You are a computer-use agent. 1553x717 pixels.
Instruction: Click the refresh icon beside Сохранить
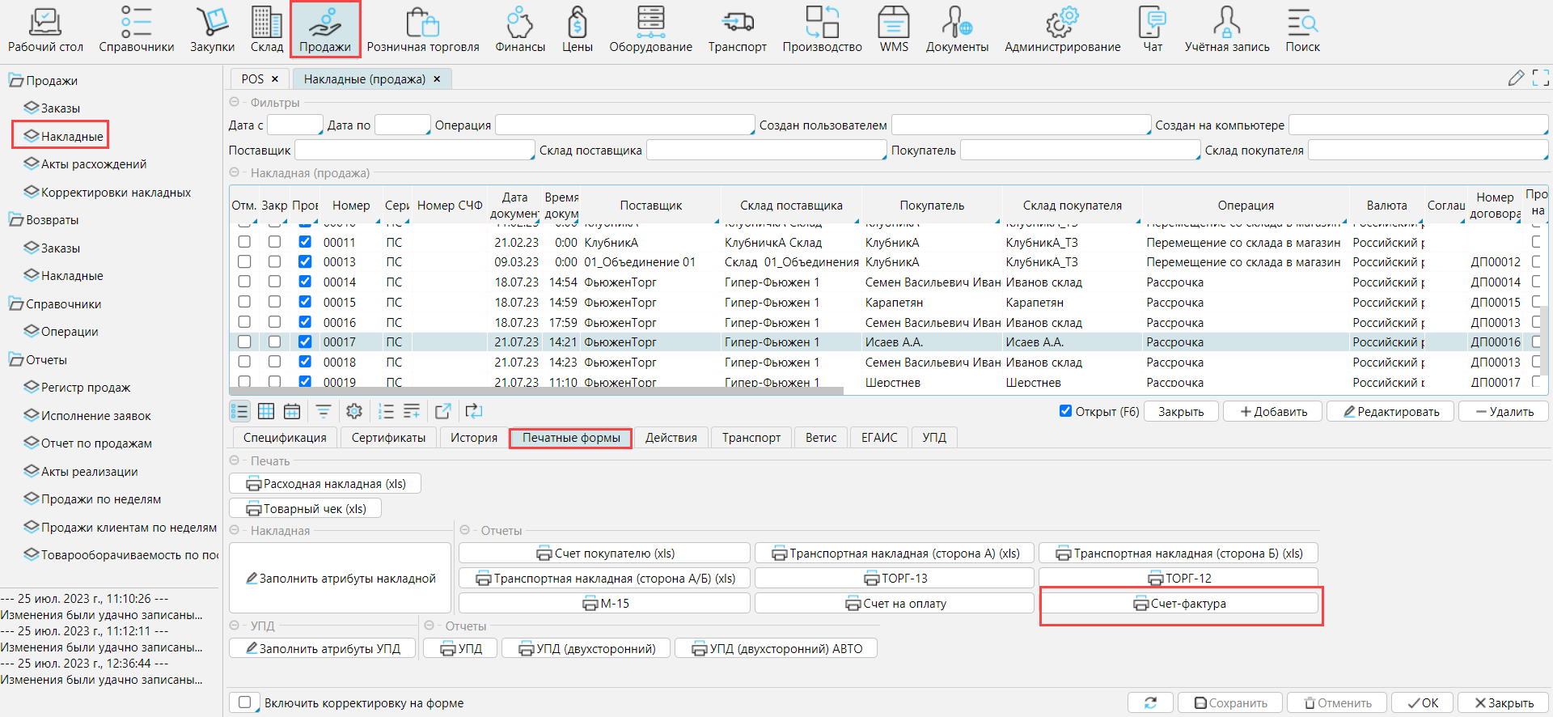(1150, 702)
